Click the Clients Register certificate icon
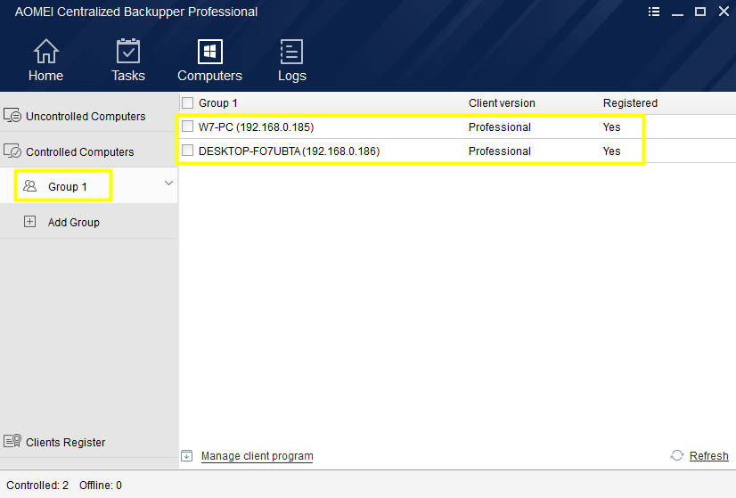The height and width of the screenshot is (498, 736). [12, 441]
